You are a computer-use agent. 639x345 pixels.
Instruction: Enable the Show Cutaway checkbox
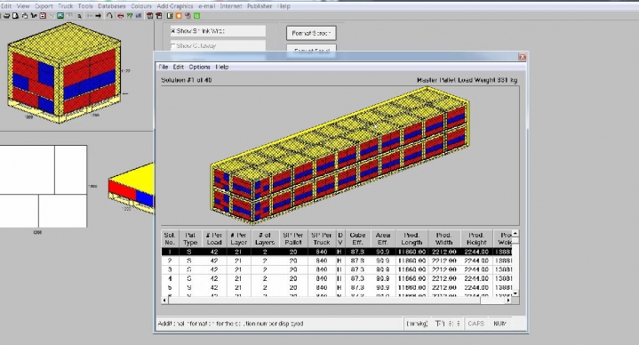(172, 45)
